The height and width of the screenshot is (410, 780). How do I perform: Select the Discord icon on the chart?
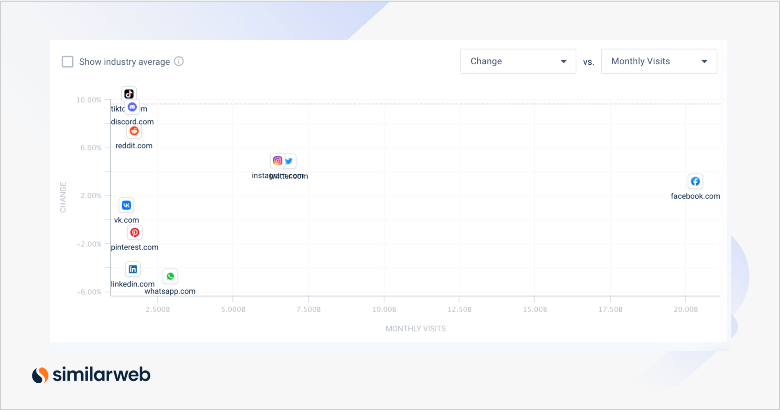(132, 107)
